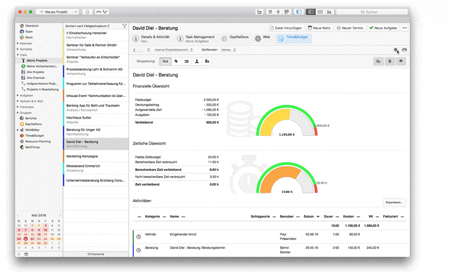Switch to the Details & Aktivität tab
The width and height of the screenshot is (449, 272).
tap(151, 38)
